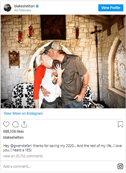Save post with the bookmark icon

pyautogui.click(x=120, y=124)
